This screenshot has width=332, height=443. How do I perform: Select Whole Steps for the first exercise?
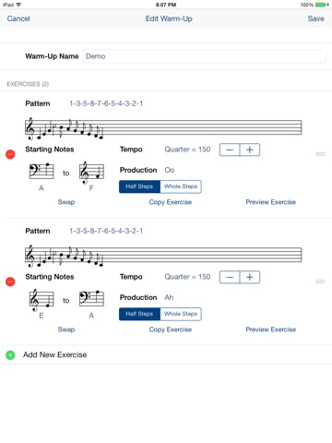click(x=181, y=186)
